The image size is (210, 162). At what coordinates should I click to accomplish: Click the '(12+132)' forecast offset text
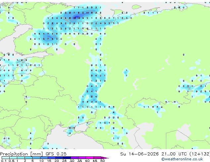point(200,154)
